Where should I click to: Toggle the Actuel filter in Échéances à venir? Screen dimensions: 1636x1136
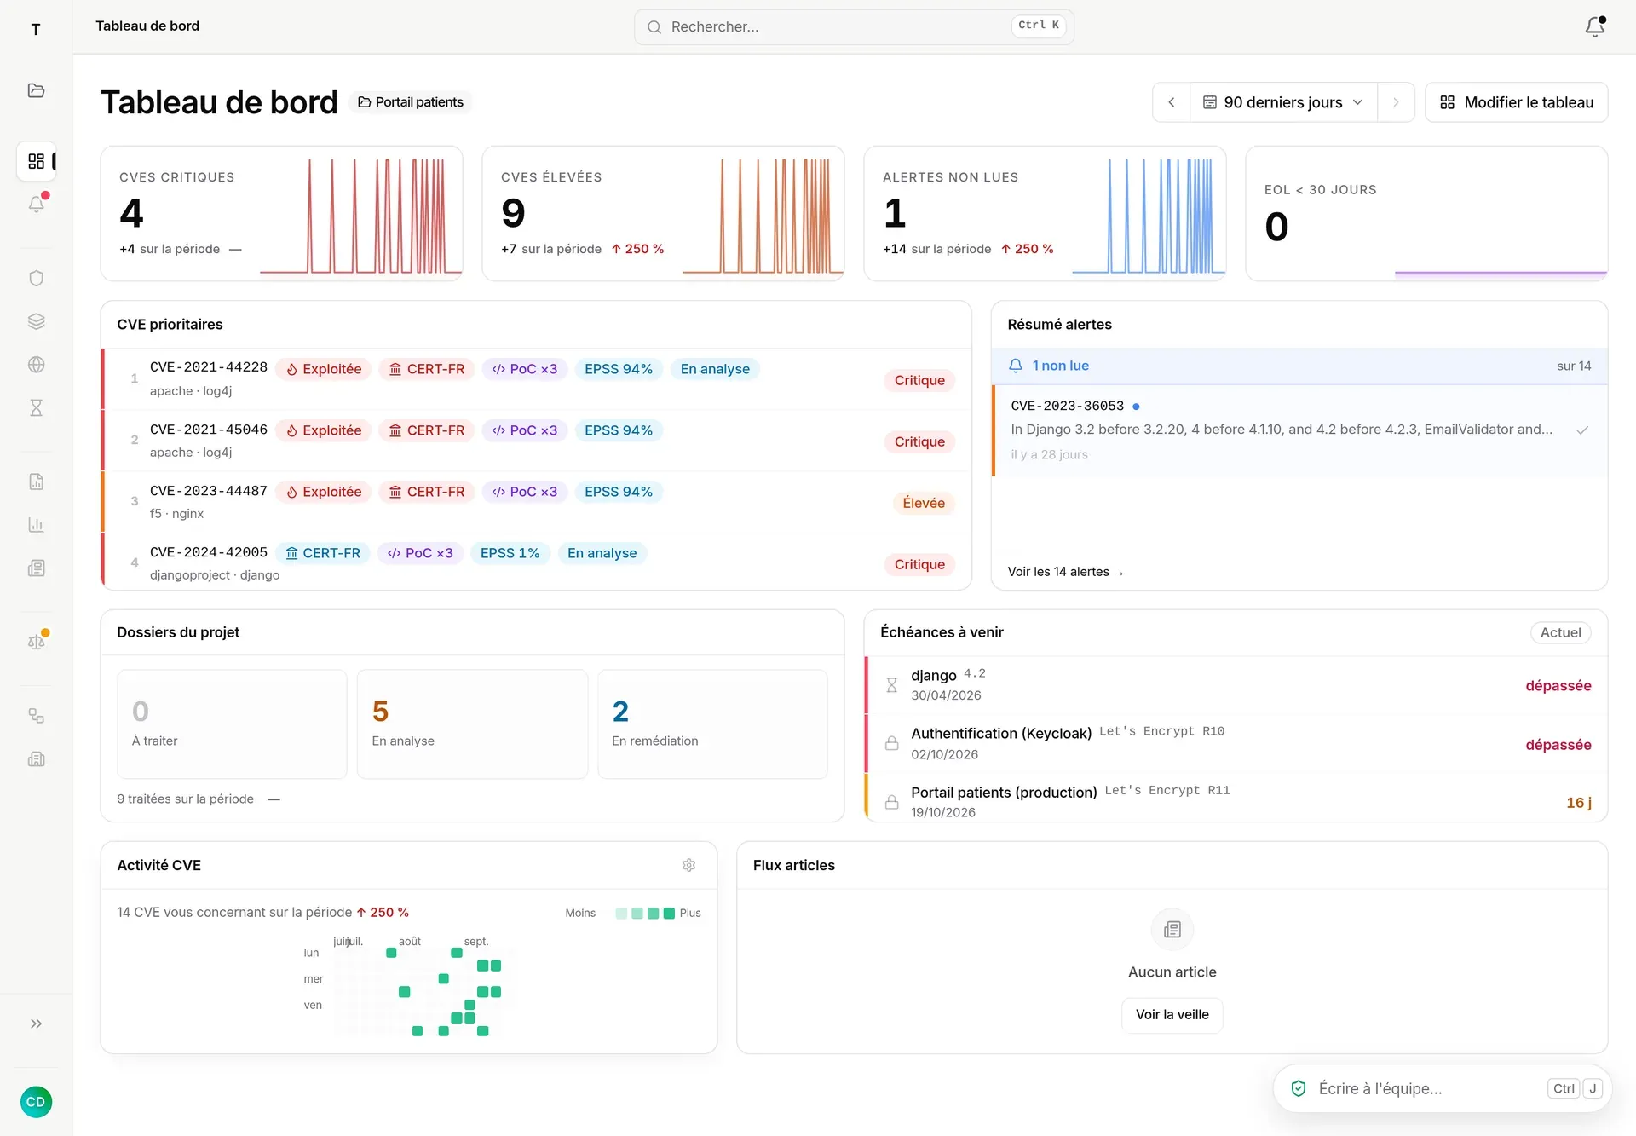[x=1560, y=632]
